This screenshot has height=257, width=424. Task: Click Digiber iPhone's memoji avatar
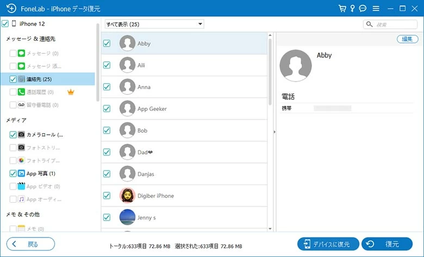click(127, 196)
